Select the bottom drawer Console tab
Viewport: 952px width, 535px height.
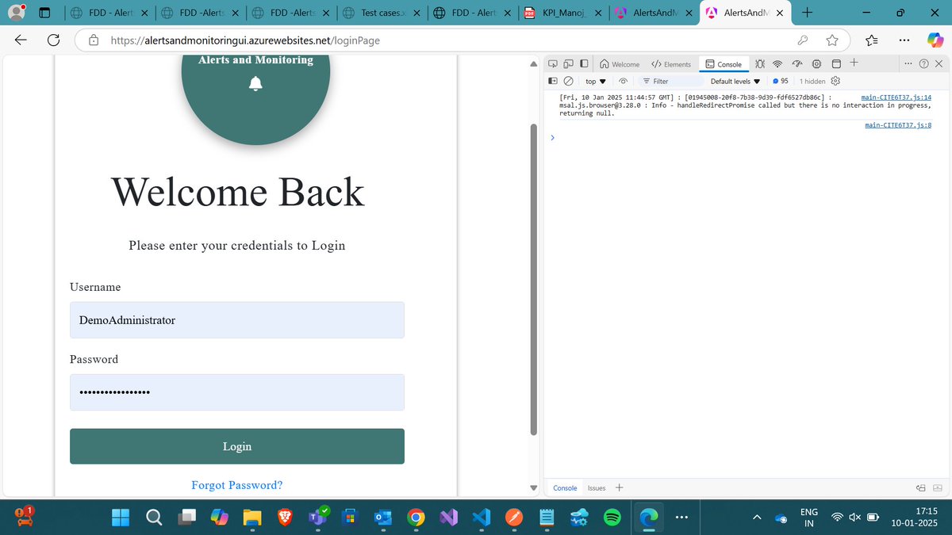565,488
